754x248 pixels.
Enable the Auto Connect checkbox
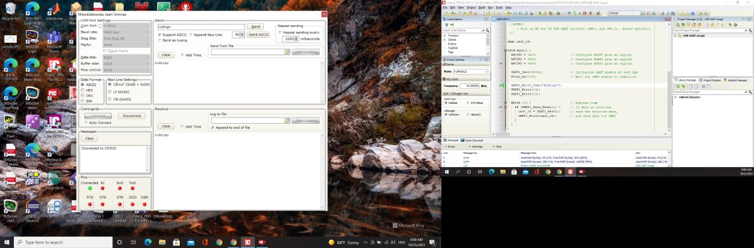tap(87, 122)
